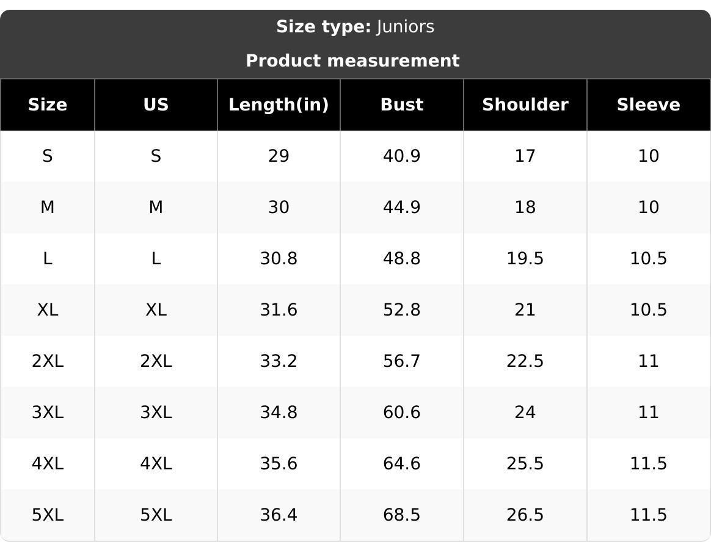Select the 44.9 bust value

coord(402,208)
